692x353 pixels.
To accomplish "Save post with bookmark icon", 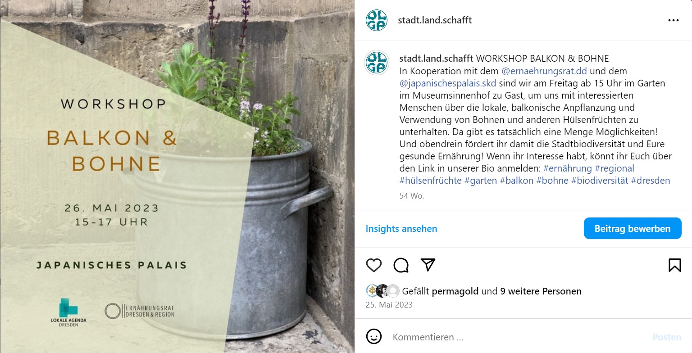I will pos(674,265).
